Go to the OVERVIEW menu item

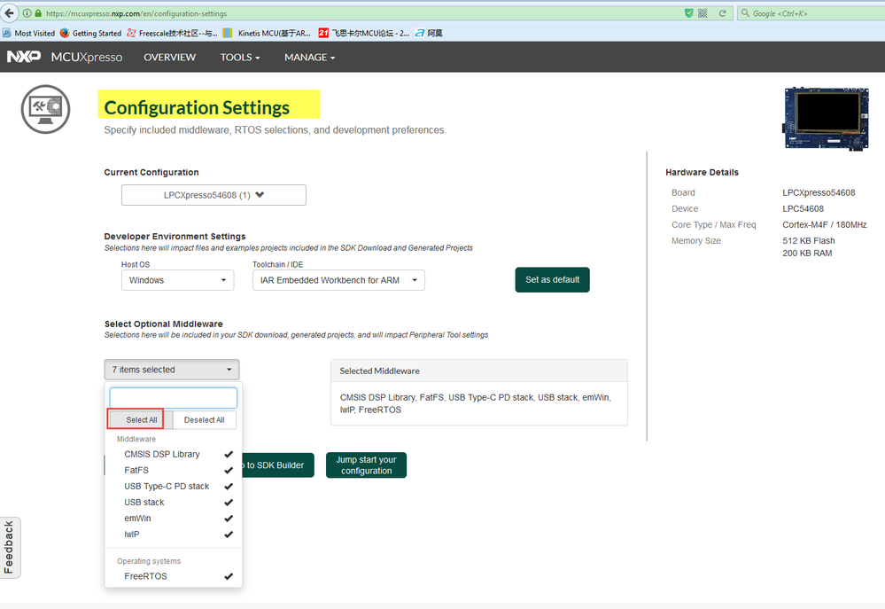pyautogui.click(x=170, y=57)
